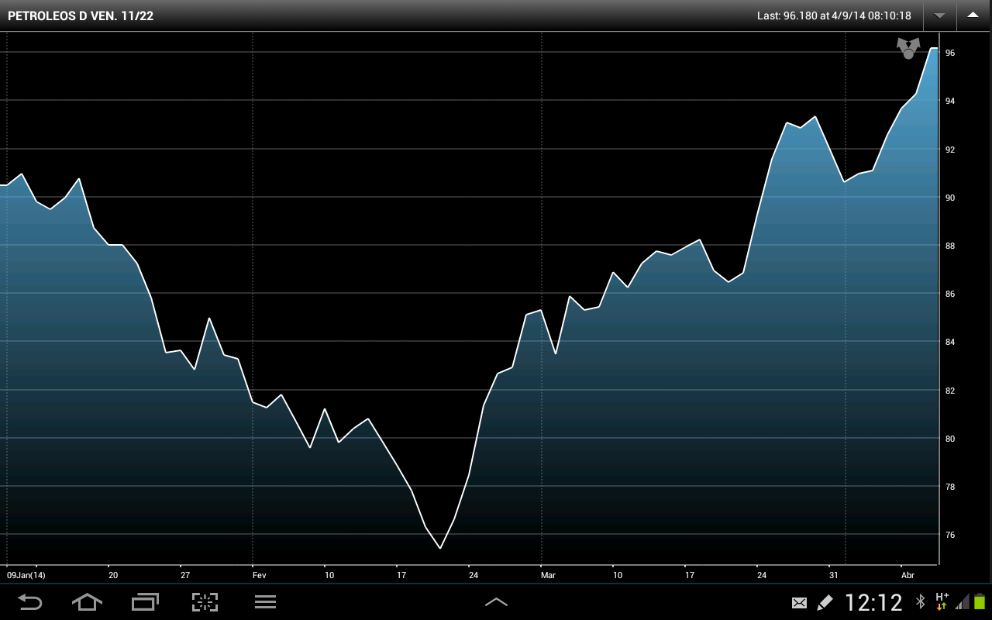Tap the H+ mobile data icon

point(942,601)
